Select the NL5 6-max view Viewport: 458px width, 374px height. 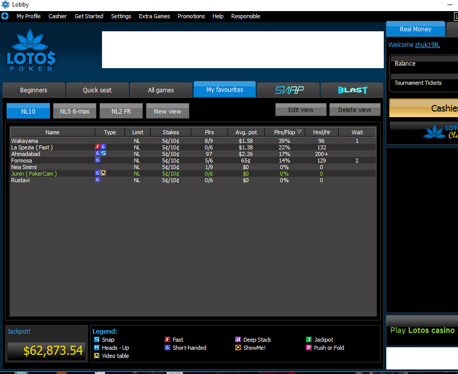point(75,111)
